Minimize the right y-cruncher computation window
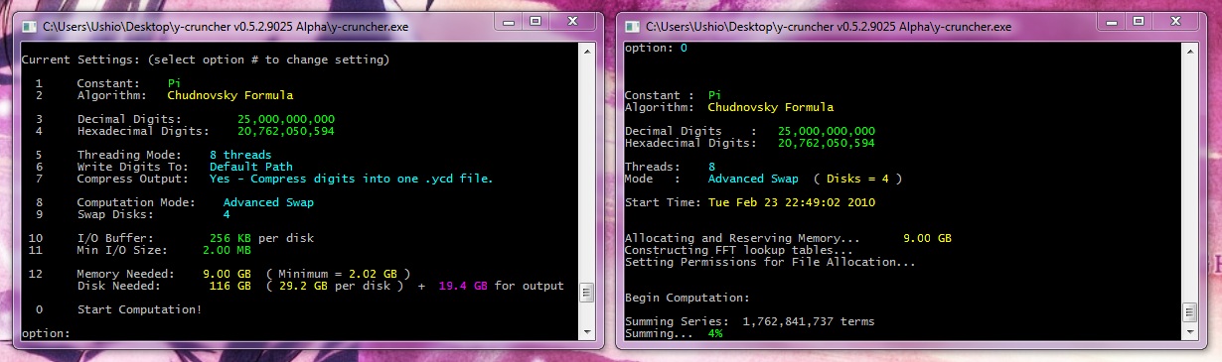The width and height of the screenshot is (1222, 362). [1111, 21]
